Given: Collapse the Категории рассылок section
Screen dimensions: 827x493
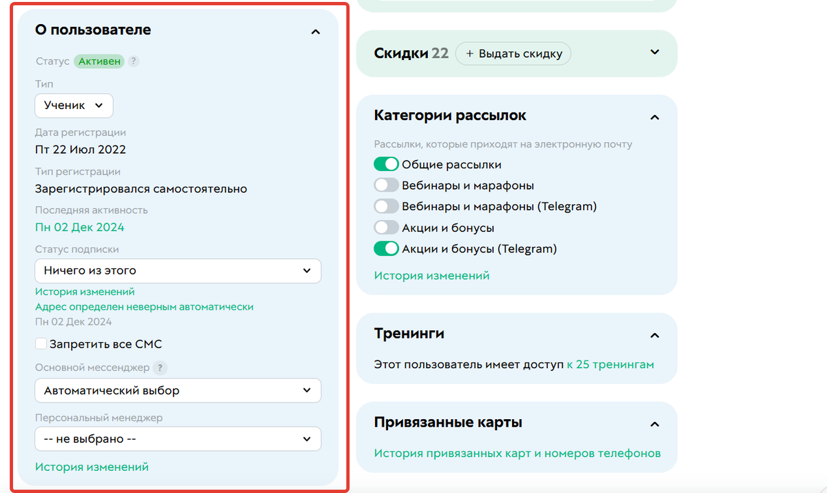Looking at the screenshot, I should 654,117.
